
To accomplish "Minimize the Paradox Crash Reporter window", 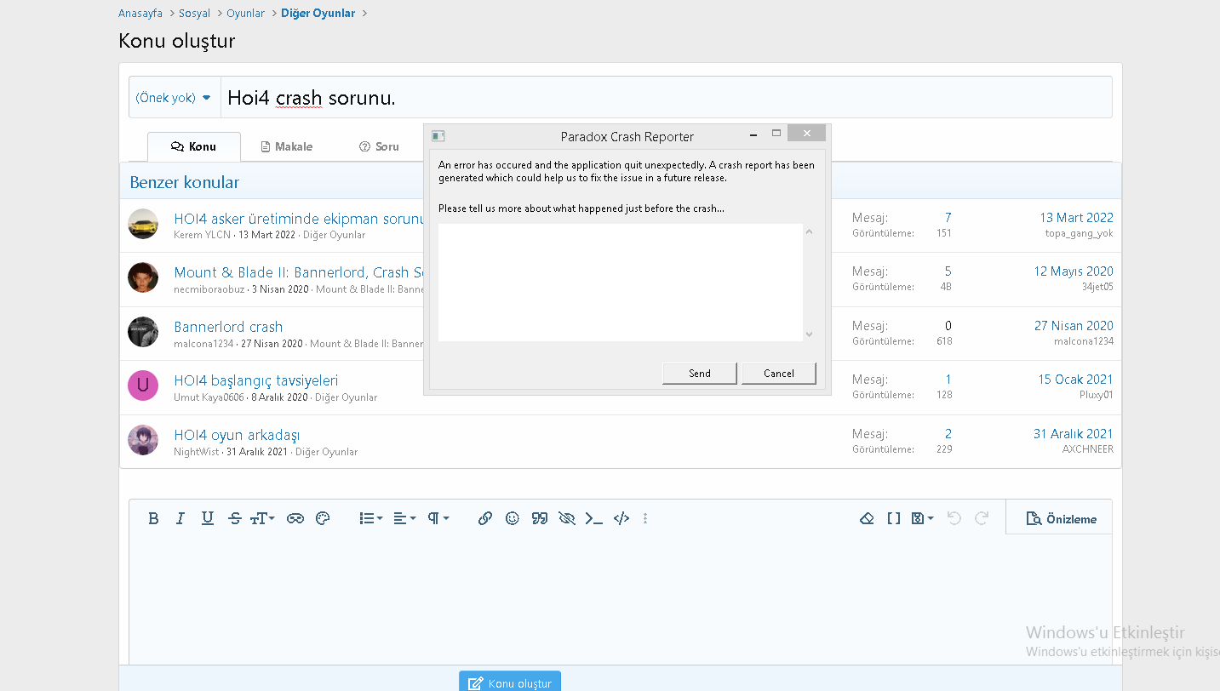I will (x=754, y=134).
